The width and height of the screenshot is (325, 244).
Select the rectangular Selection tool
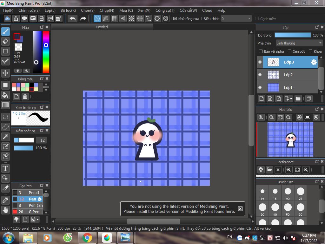click(5, 117)
